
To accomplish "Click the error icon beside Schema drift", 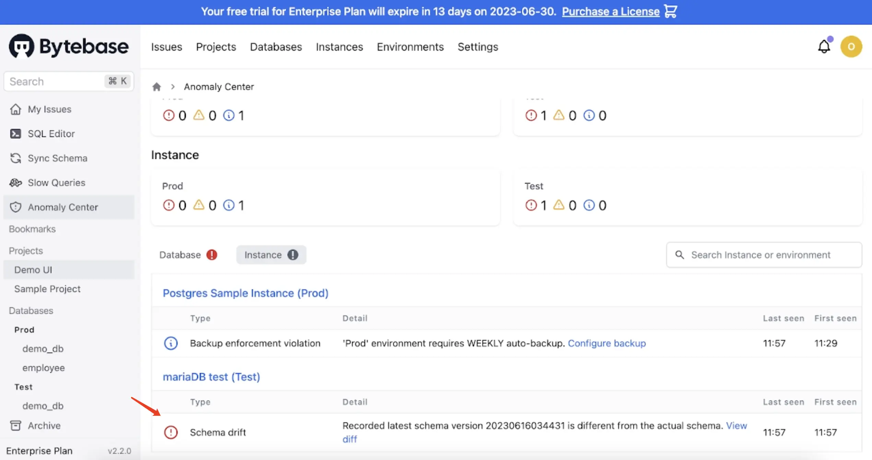I will click(x=171, y=432).
